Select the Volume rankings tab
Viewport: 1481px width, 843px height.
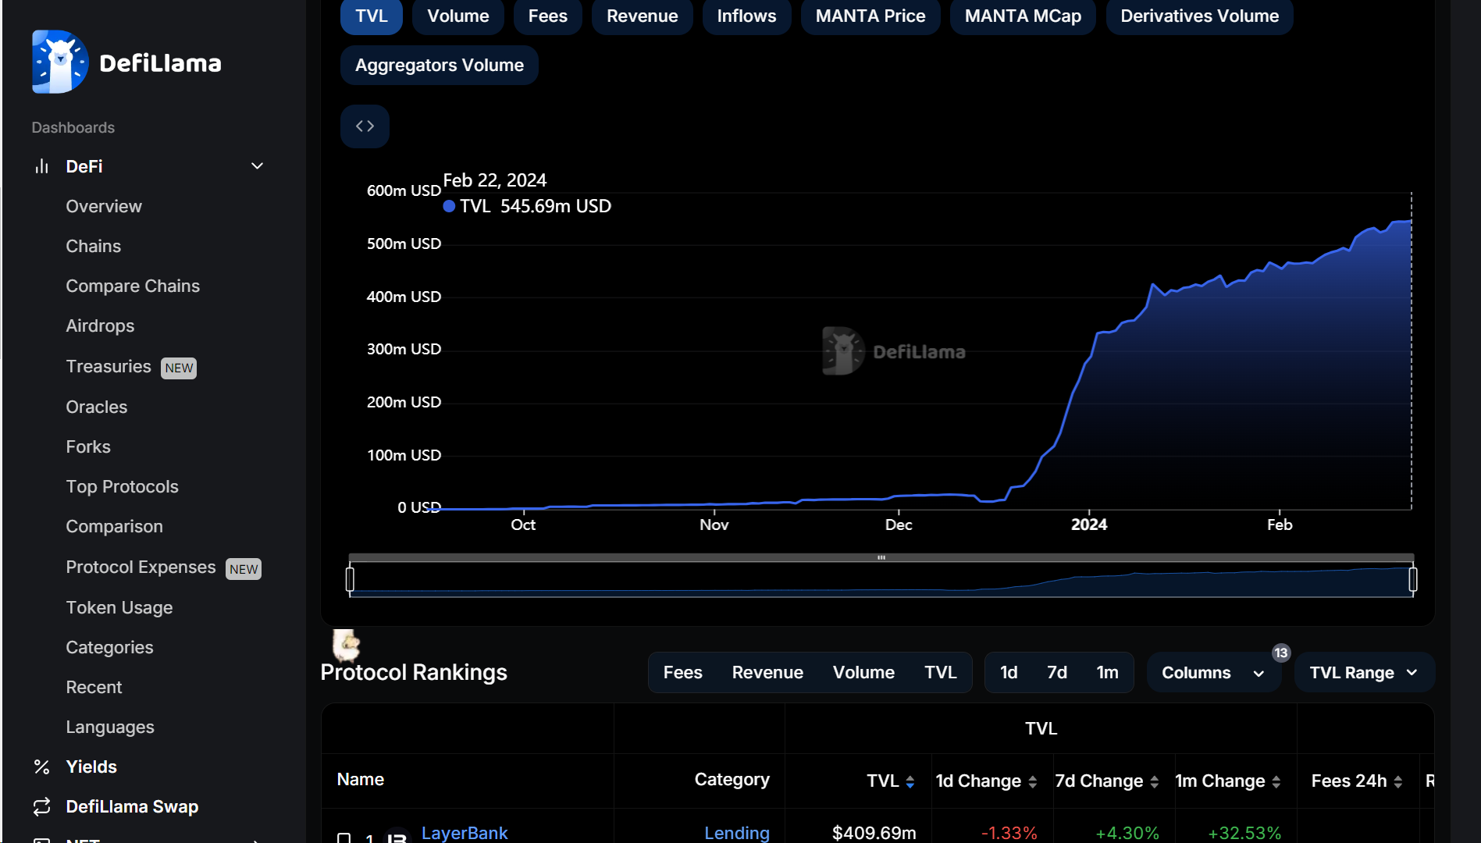pyautogui.click(x=863, y=673)
